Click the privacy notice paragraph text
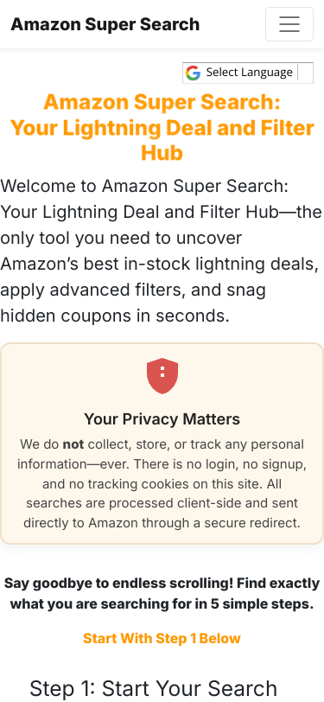Viewport: 324px width, 702px height. click(162, 483)
